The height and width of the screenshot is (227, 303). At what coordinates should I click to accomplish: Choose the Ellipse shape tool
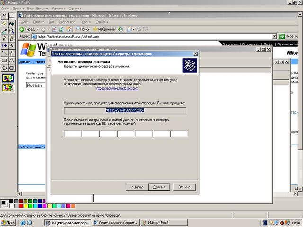pos(4,68)
